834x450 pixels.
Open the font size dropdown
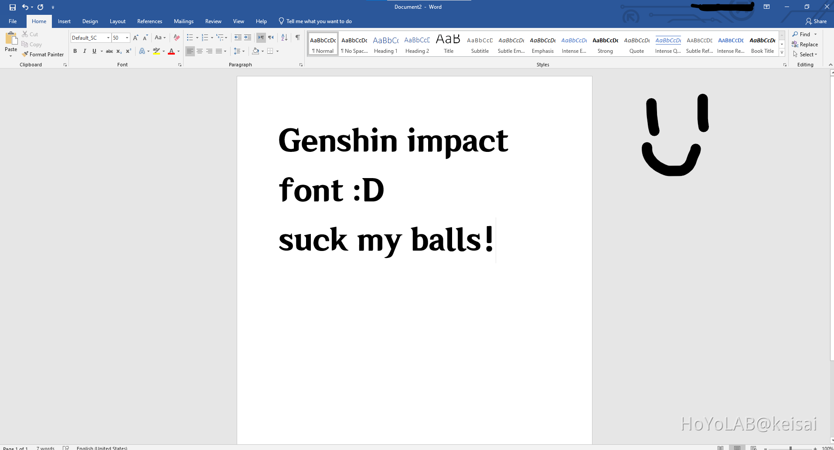coord(127,38)
